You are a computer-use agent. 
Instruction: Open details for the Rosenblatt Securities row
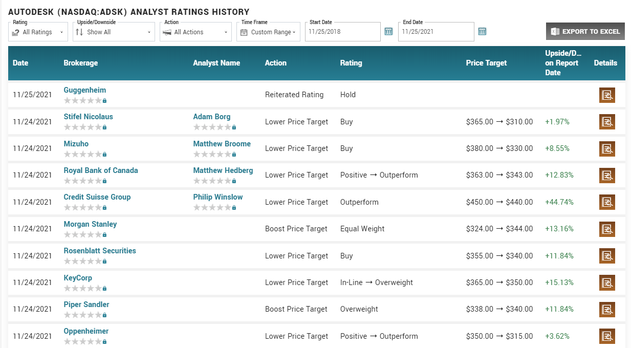tap(607, 256)
